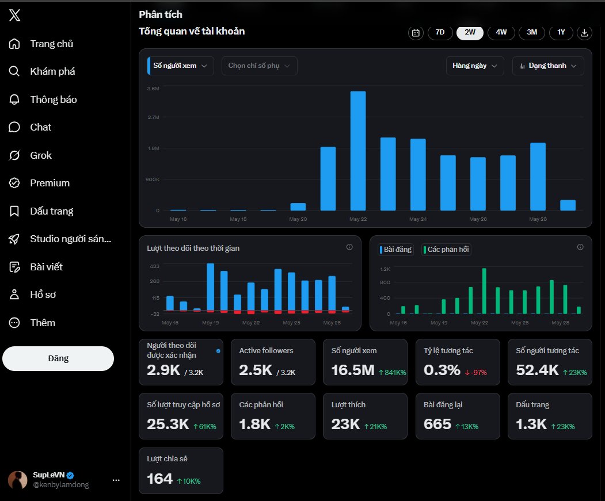Open the Chọn chỉ số phụ dropdown
Viewport: 605px width, 501px height.
click(x=259, y=66)
